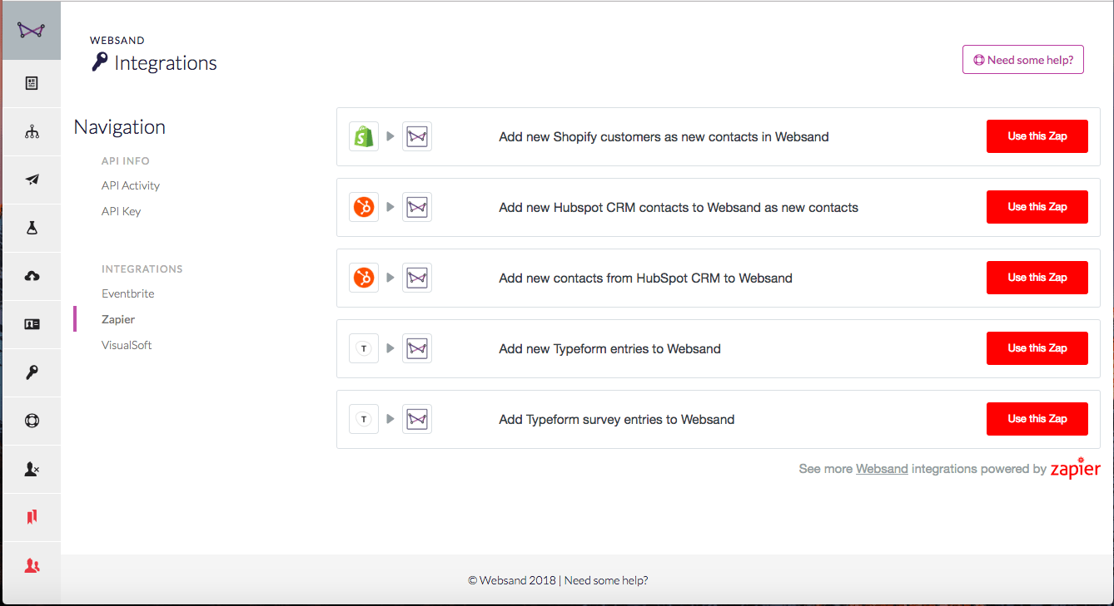Screen dimensions: 1114x606
Task: Click the Zapier logo at bottom right
Action: coord(1076,467)
